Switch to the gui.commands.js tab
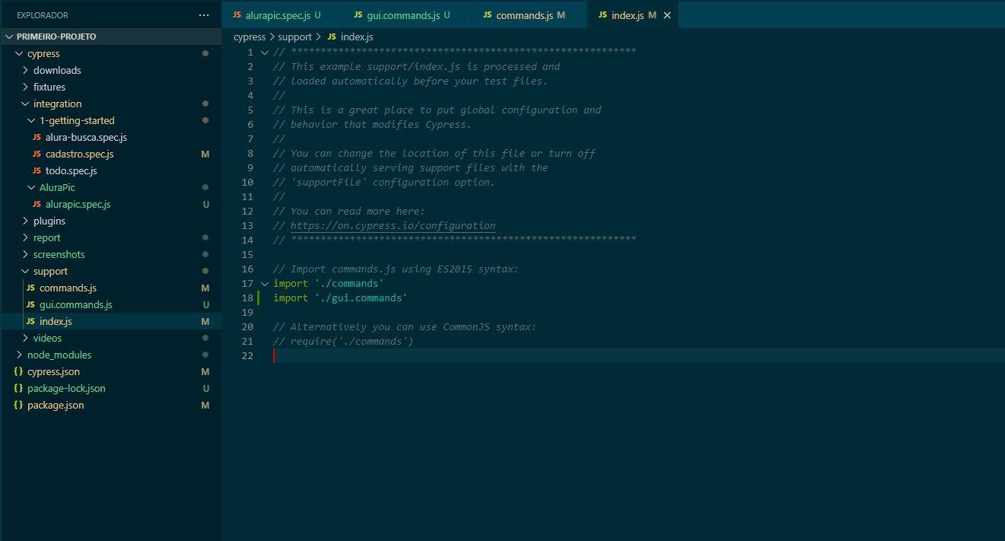1005x541 pixels. pyautogui.click(x=408, y=15)
